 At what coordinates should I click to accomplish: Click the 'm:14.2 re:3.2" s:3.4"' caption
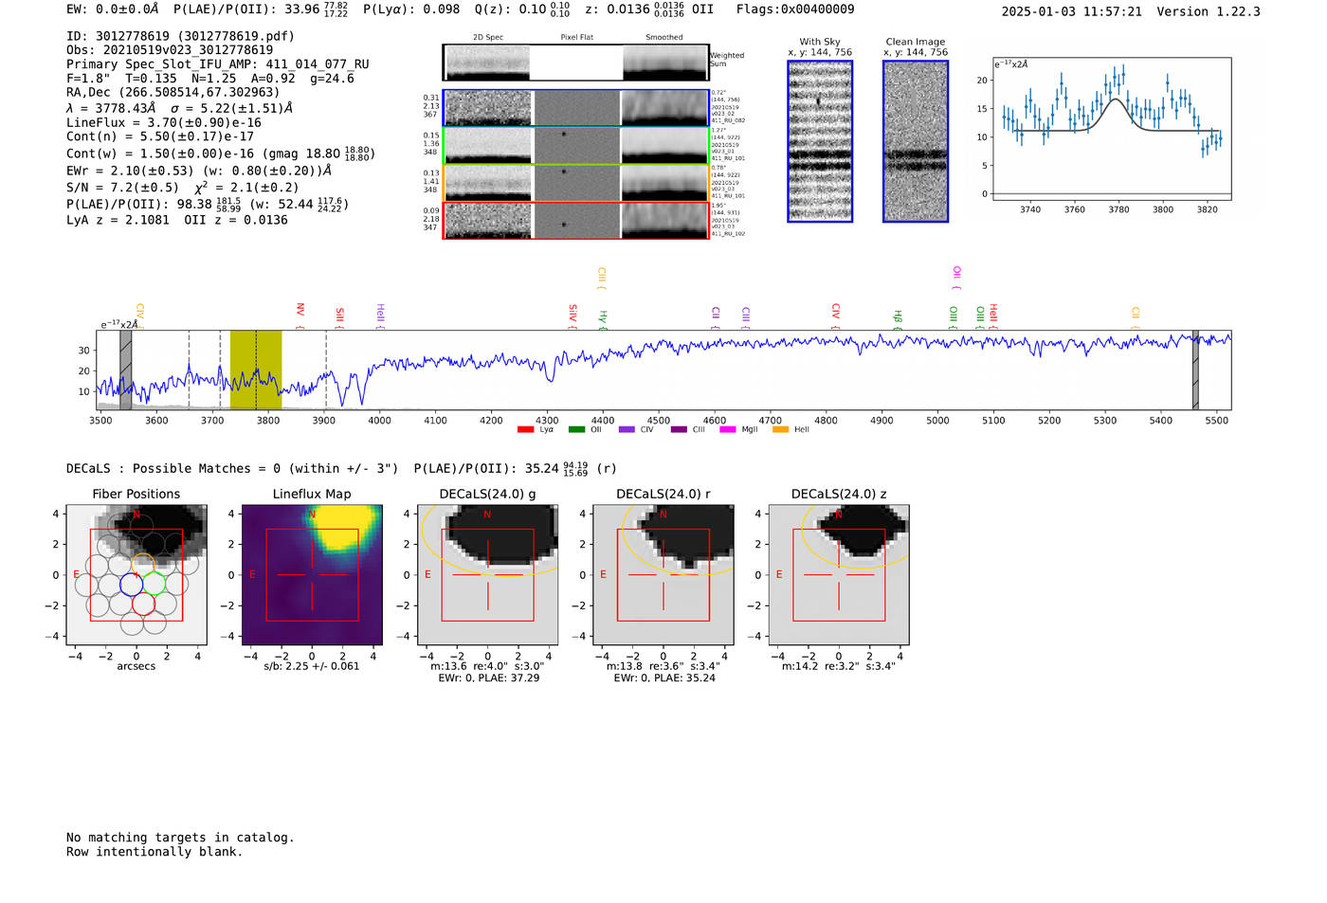(x=839, y=666)
